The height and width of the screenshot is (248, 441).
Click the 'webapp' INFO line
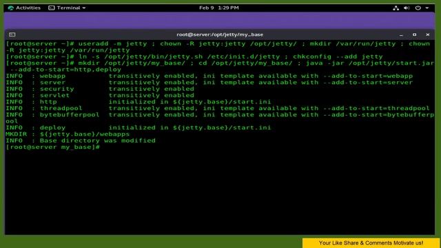[x=209, y=76]
